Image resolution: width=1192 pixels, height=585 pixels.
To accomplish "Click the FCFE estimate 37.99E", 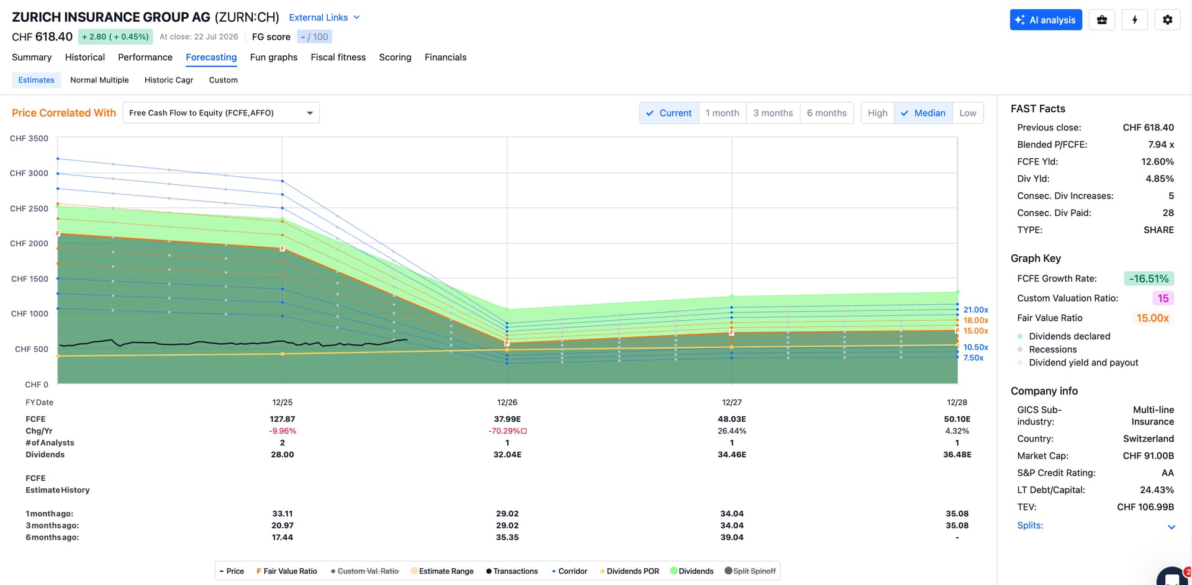I will (507, 419).
